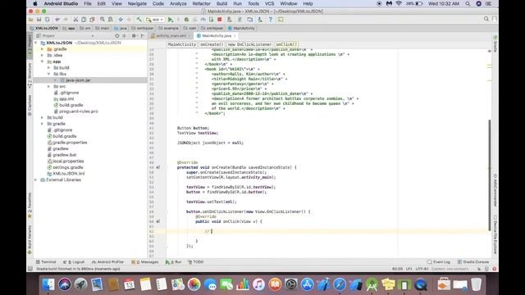525x295 pixels.
Task: Click the red Stop icon in the toolbar
Action: [220, 20]
